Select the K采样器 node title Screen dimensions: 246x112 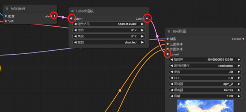pyautogui.click(x=179, y=31)
